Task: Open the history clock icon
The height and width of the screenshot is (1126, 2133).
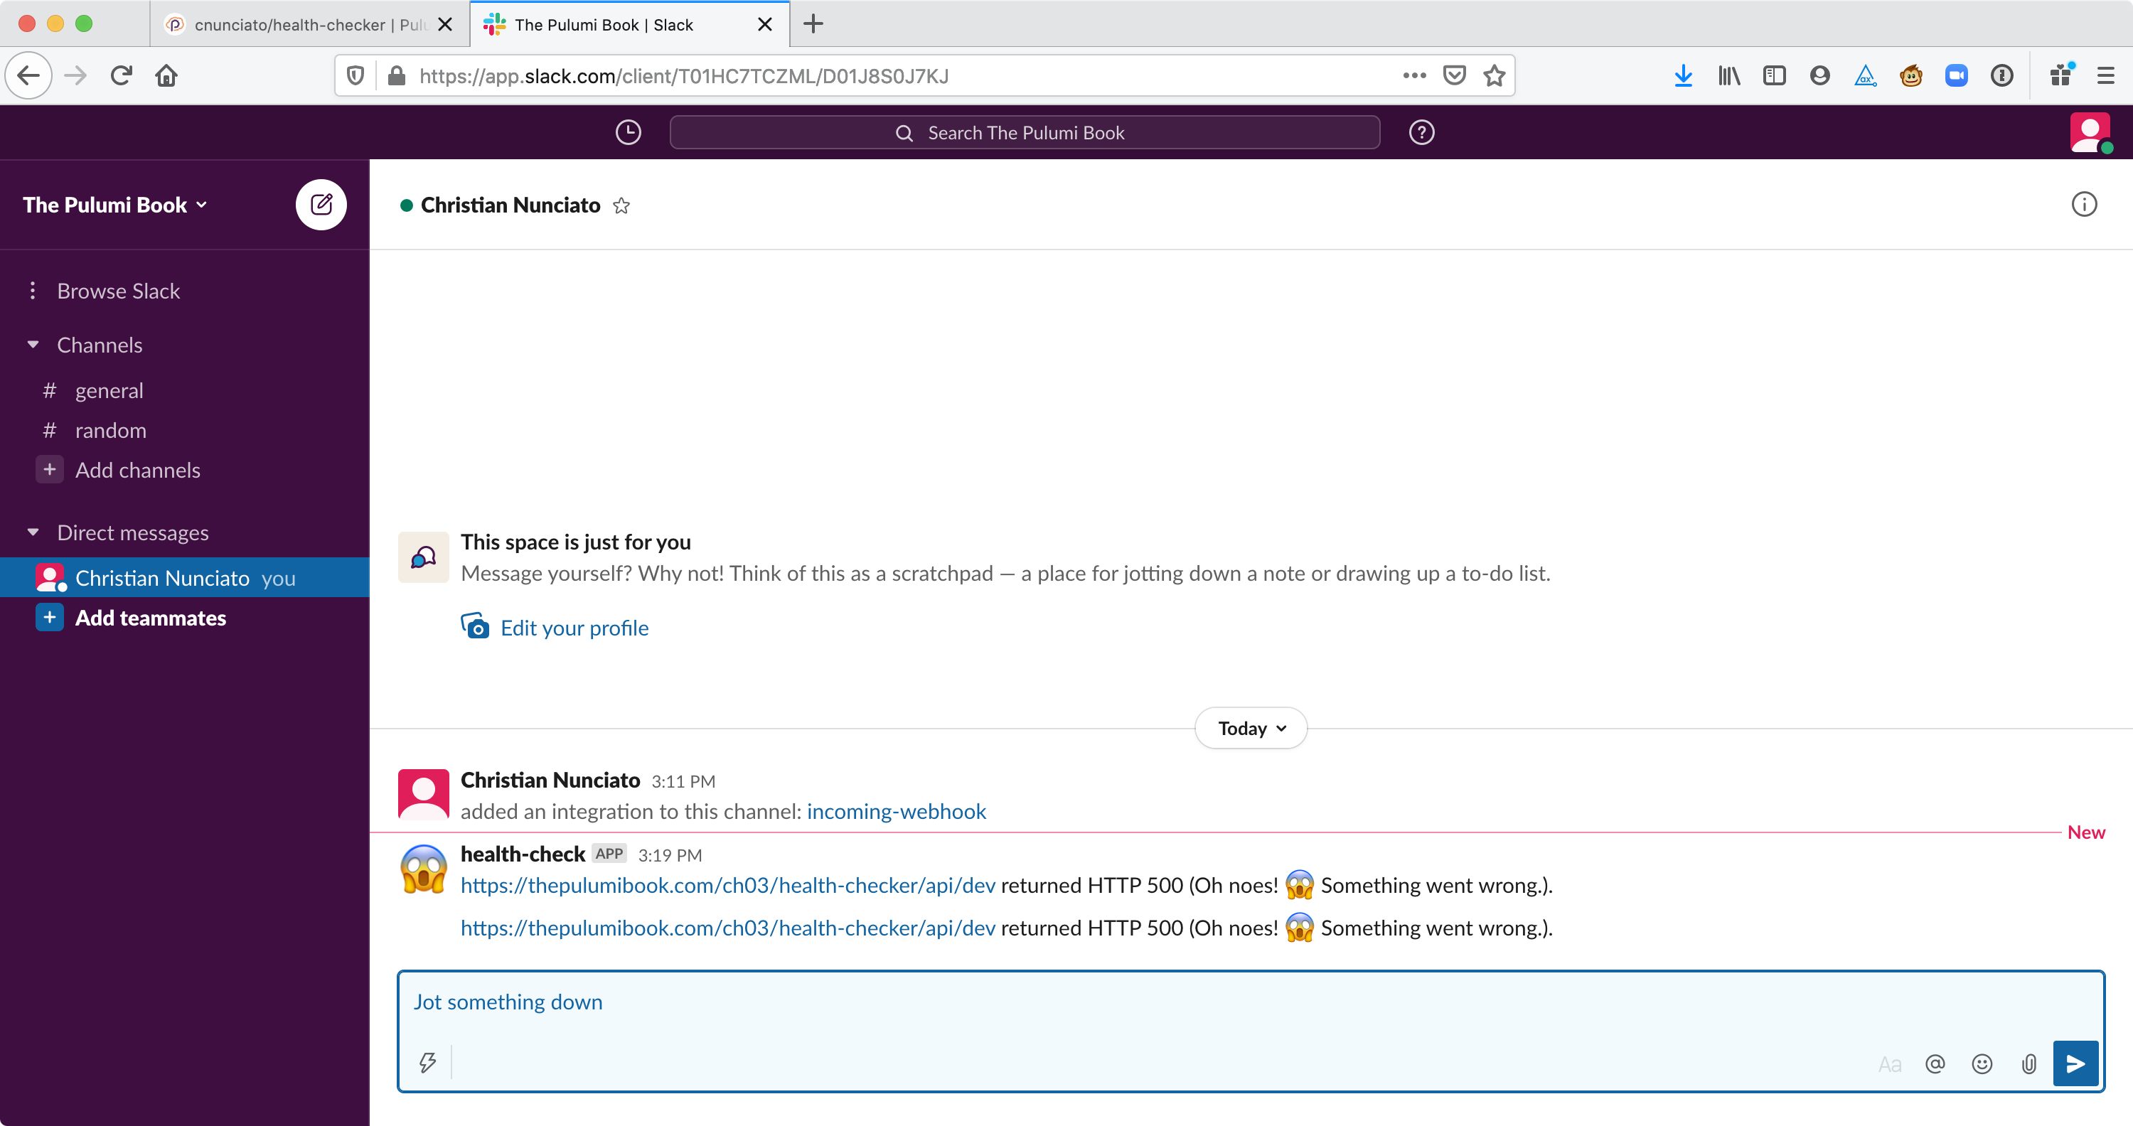Action: coord(629,132)
